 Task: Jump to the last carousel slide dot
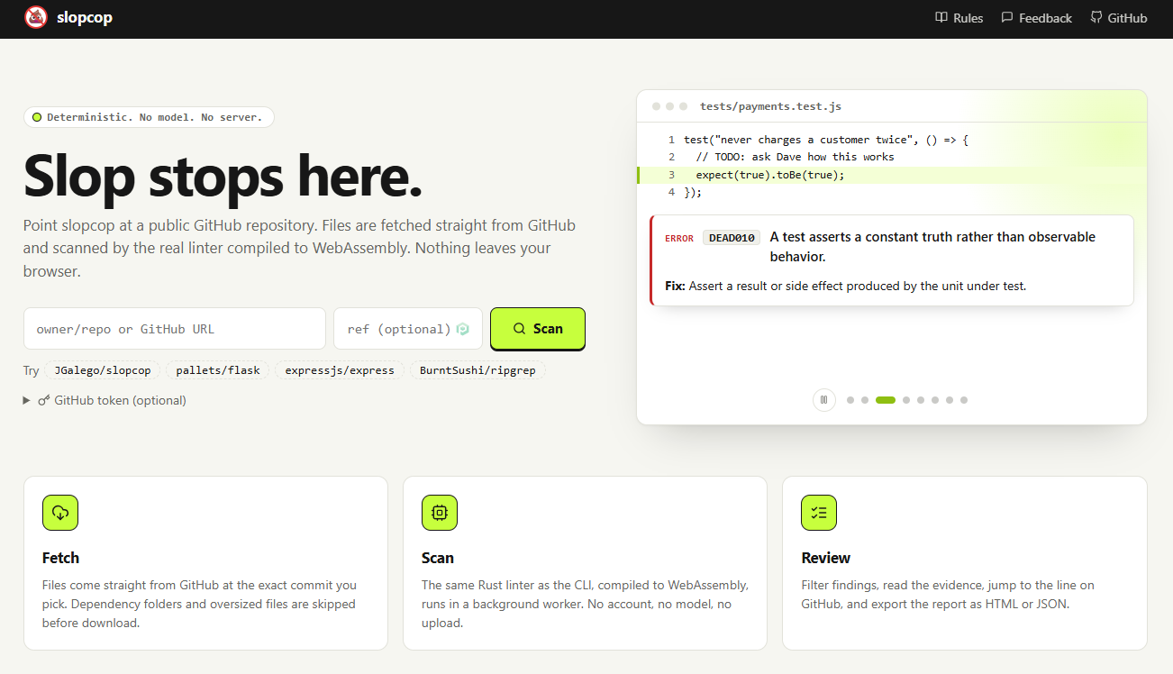pyautogui.click(x=964, y=400)
